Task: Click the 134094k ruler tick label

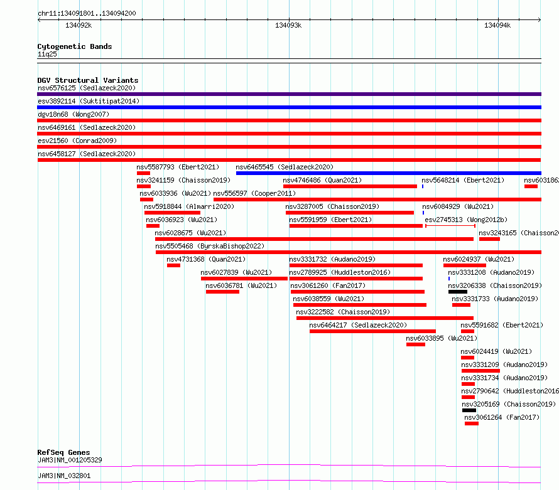Action: tap(497, 25)
